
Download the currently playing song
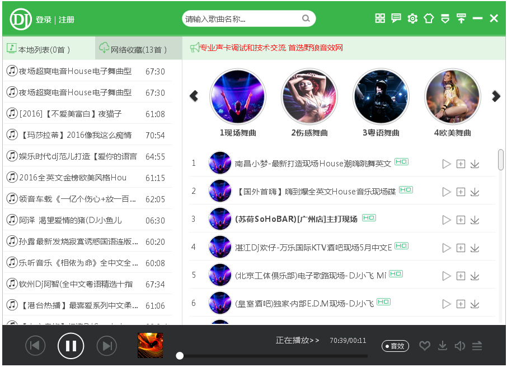click(x=442, y=346)
